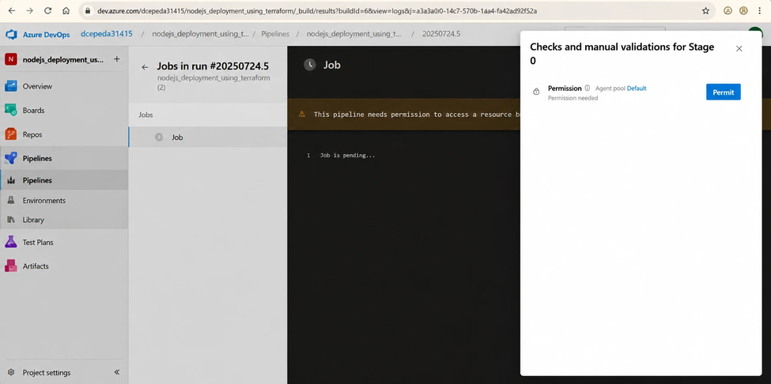Click the second profile icon in browser toolbar
The image size is (771, 384).
point(743,10)
